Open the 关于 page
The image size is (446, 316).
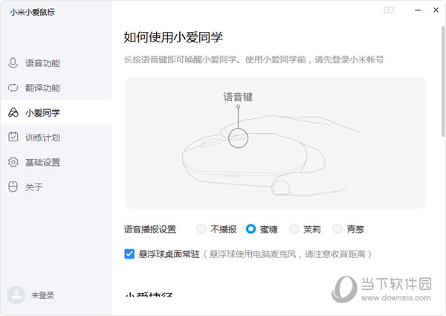(x=56, y=187)
